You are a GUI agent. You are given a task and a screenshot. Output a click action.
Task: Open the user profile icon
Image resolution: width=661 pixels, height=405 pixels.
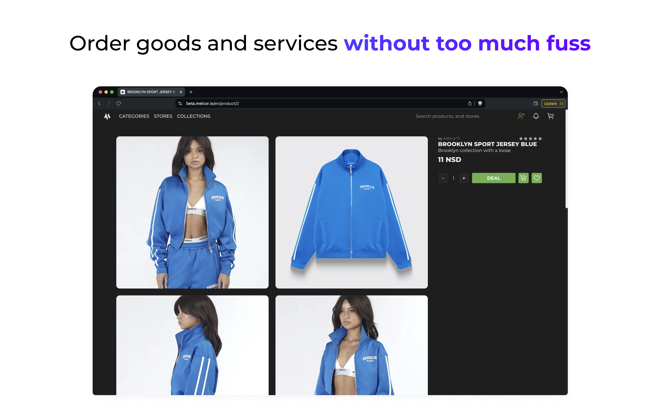click(x=521, y=116)
